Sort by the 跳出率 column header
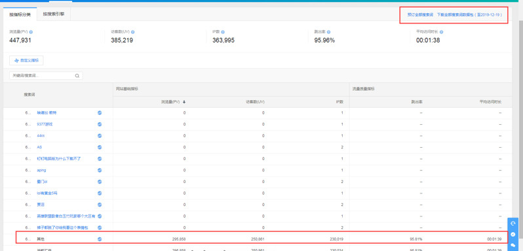The width and height of the screenshot is (523, 251). click(417, 102)
